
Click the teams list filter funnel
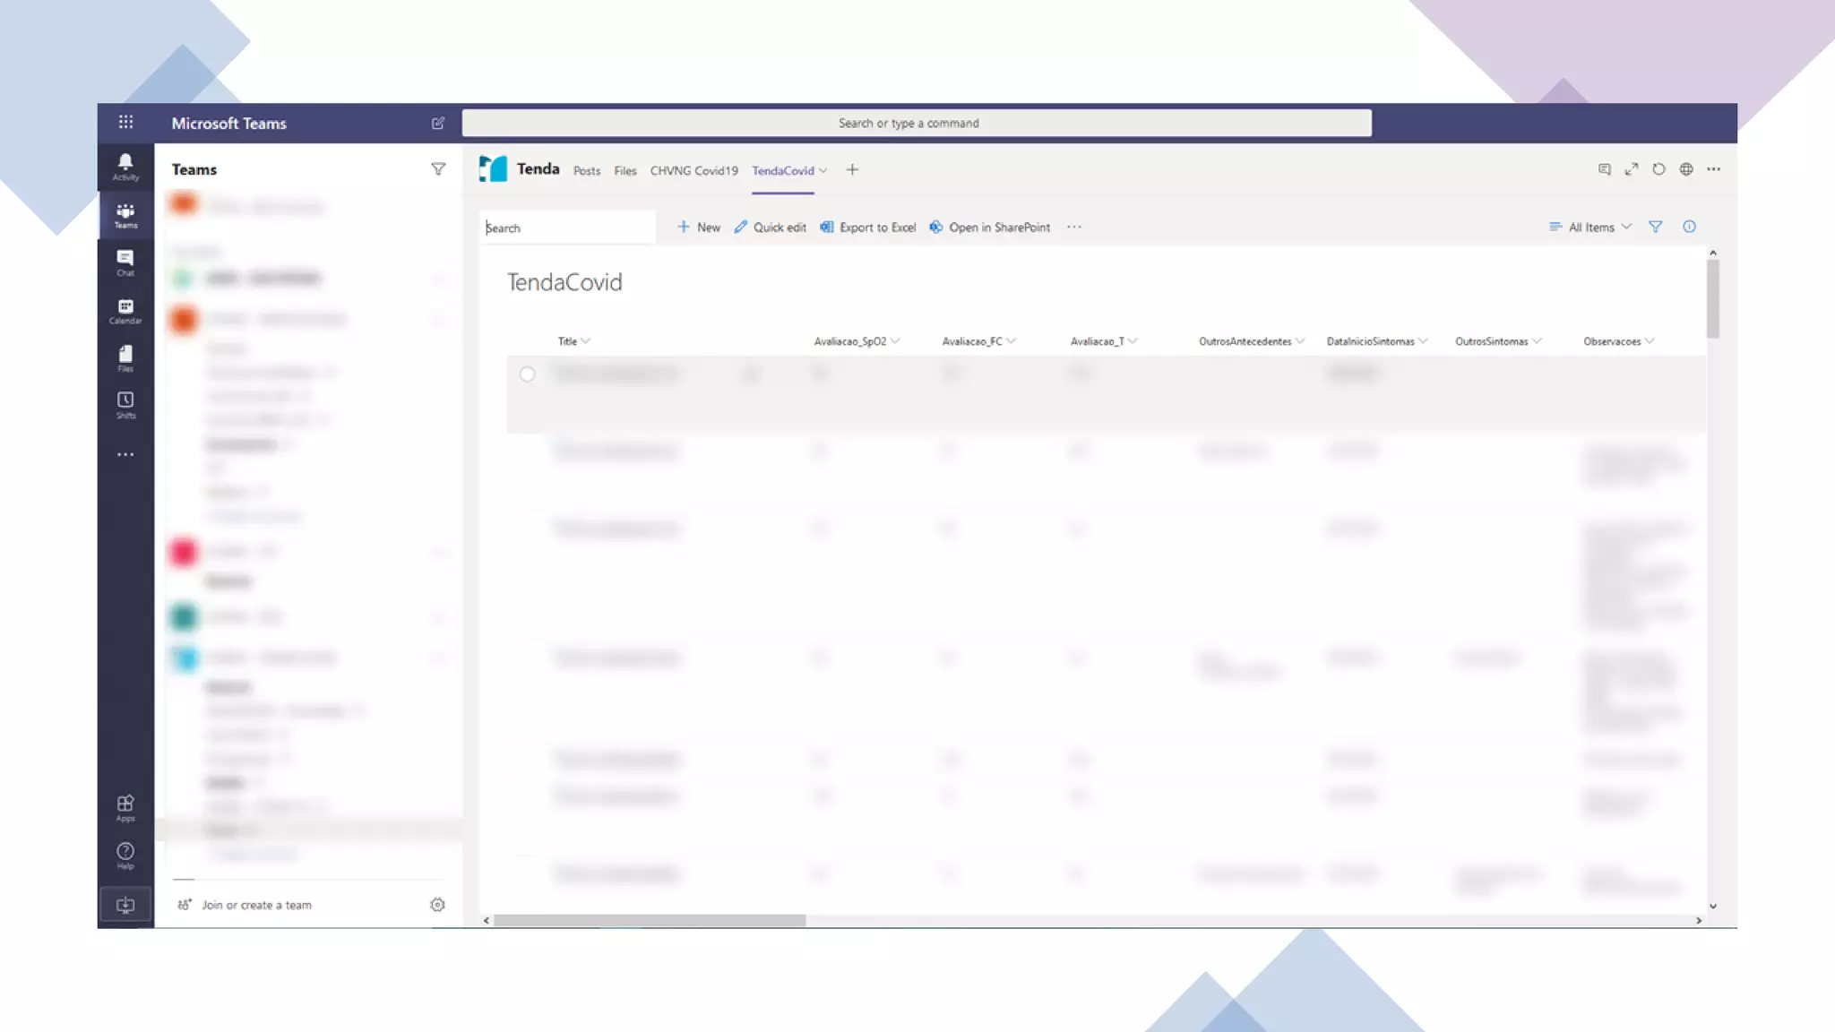point(438,169)
